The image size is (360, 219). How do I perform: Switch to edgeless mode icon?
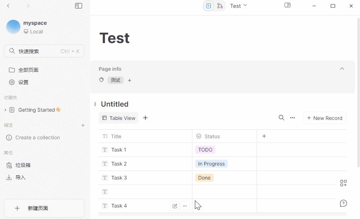pos(220,6)
